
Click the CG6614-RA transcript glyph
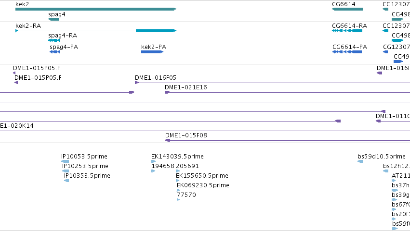tap(347, 31)
